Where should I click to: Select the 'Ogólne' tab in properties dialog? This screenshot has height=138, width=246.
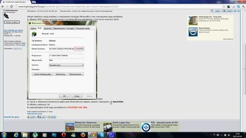[33, 28]
